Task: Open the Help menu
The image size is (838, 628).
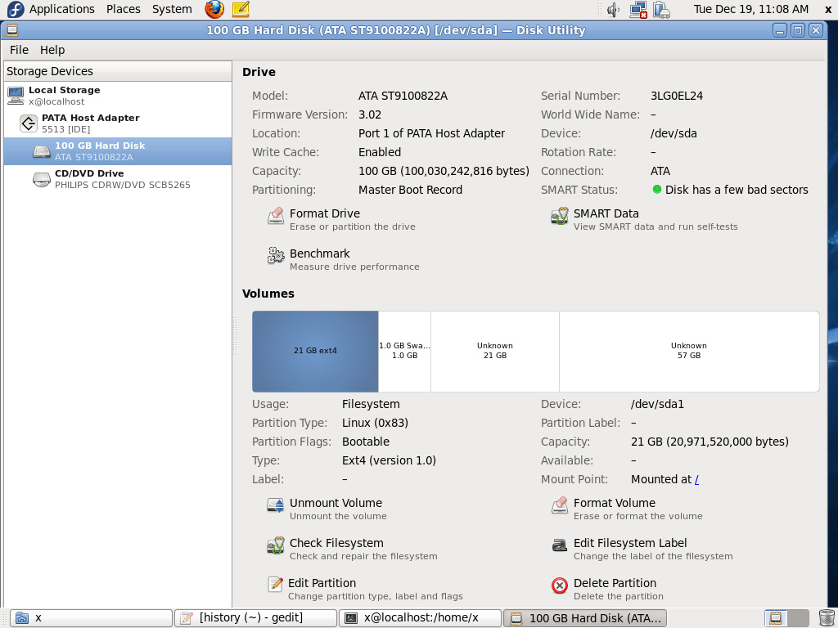Action: [52, 50]
